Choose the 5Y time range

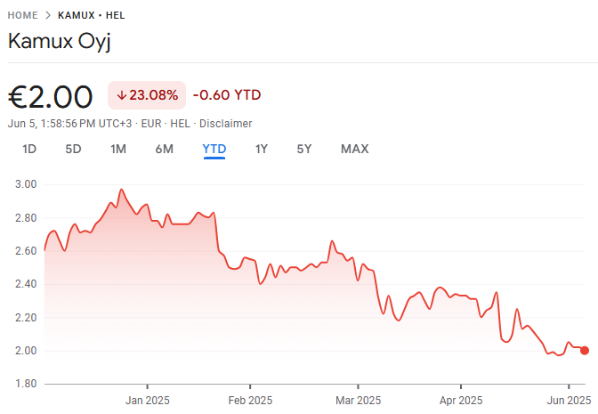pyautogui.click(x=304, y=149)
